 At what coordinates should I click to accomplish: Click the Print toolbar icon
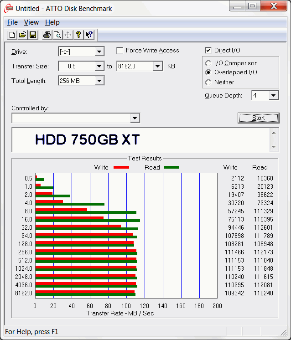(47, 35)
